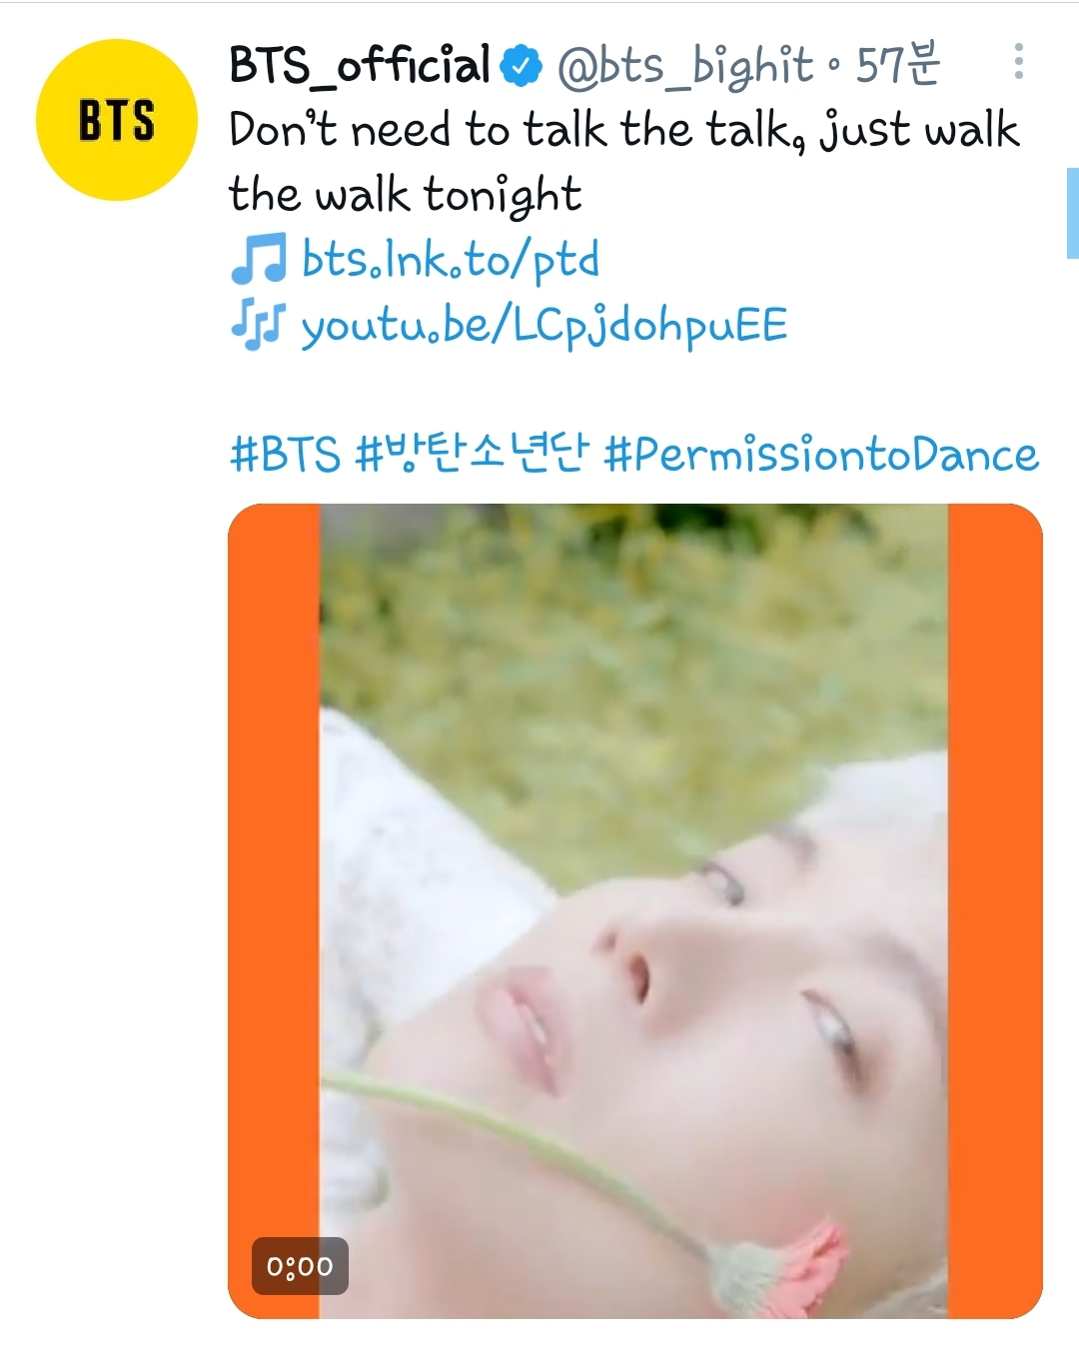The image size is (1079, 1349).
Task: Open the bts.lnk.to/ptd link
Action: [x=451, y=261]
